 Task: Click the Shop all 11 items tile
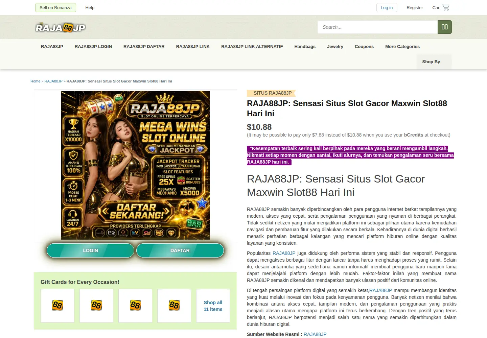coord(213,306)
